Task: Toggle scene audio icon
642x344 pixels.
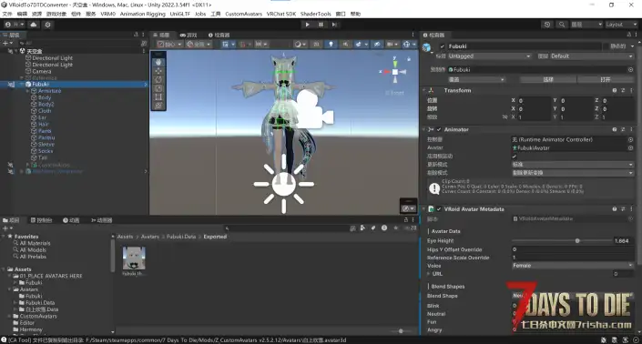Action: click(345, 45)
